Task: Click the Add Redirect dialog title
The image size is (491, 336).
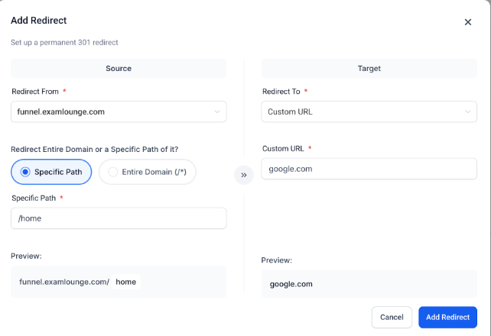Action: coord(41,21)
